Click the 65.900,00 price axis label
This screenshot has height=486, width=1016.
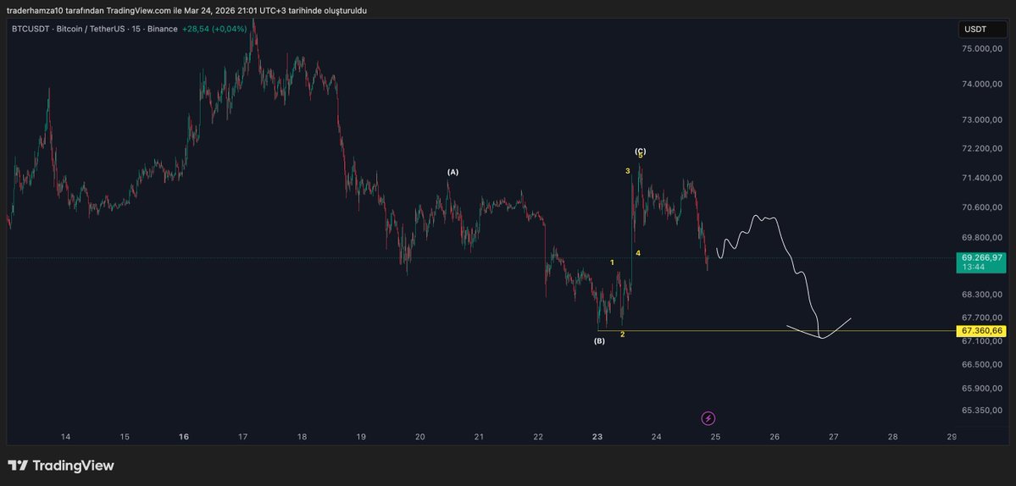983,389
